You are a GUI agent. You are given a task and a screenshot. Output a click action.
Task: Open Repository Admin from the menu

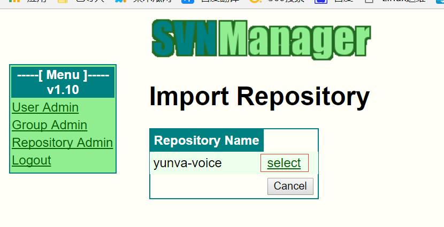click(x=62, y=143)
